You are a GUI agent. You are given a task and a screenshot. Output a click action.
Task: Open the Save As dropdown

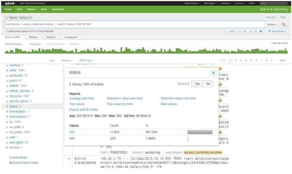coord(271,17)
